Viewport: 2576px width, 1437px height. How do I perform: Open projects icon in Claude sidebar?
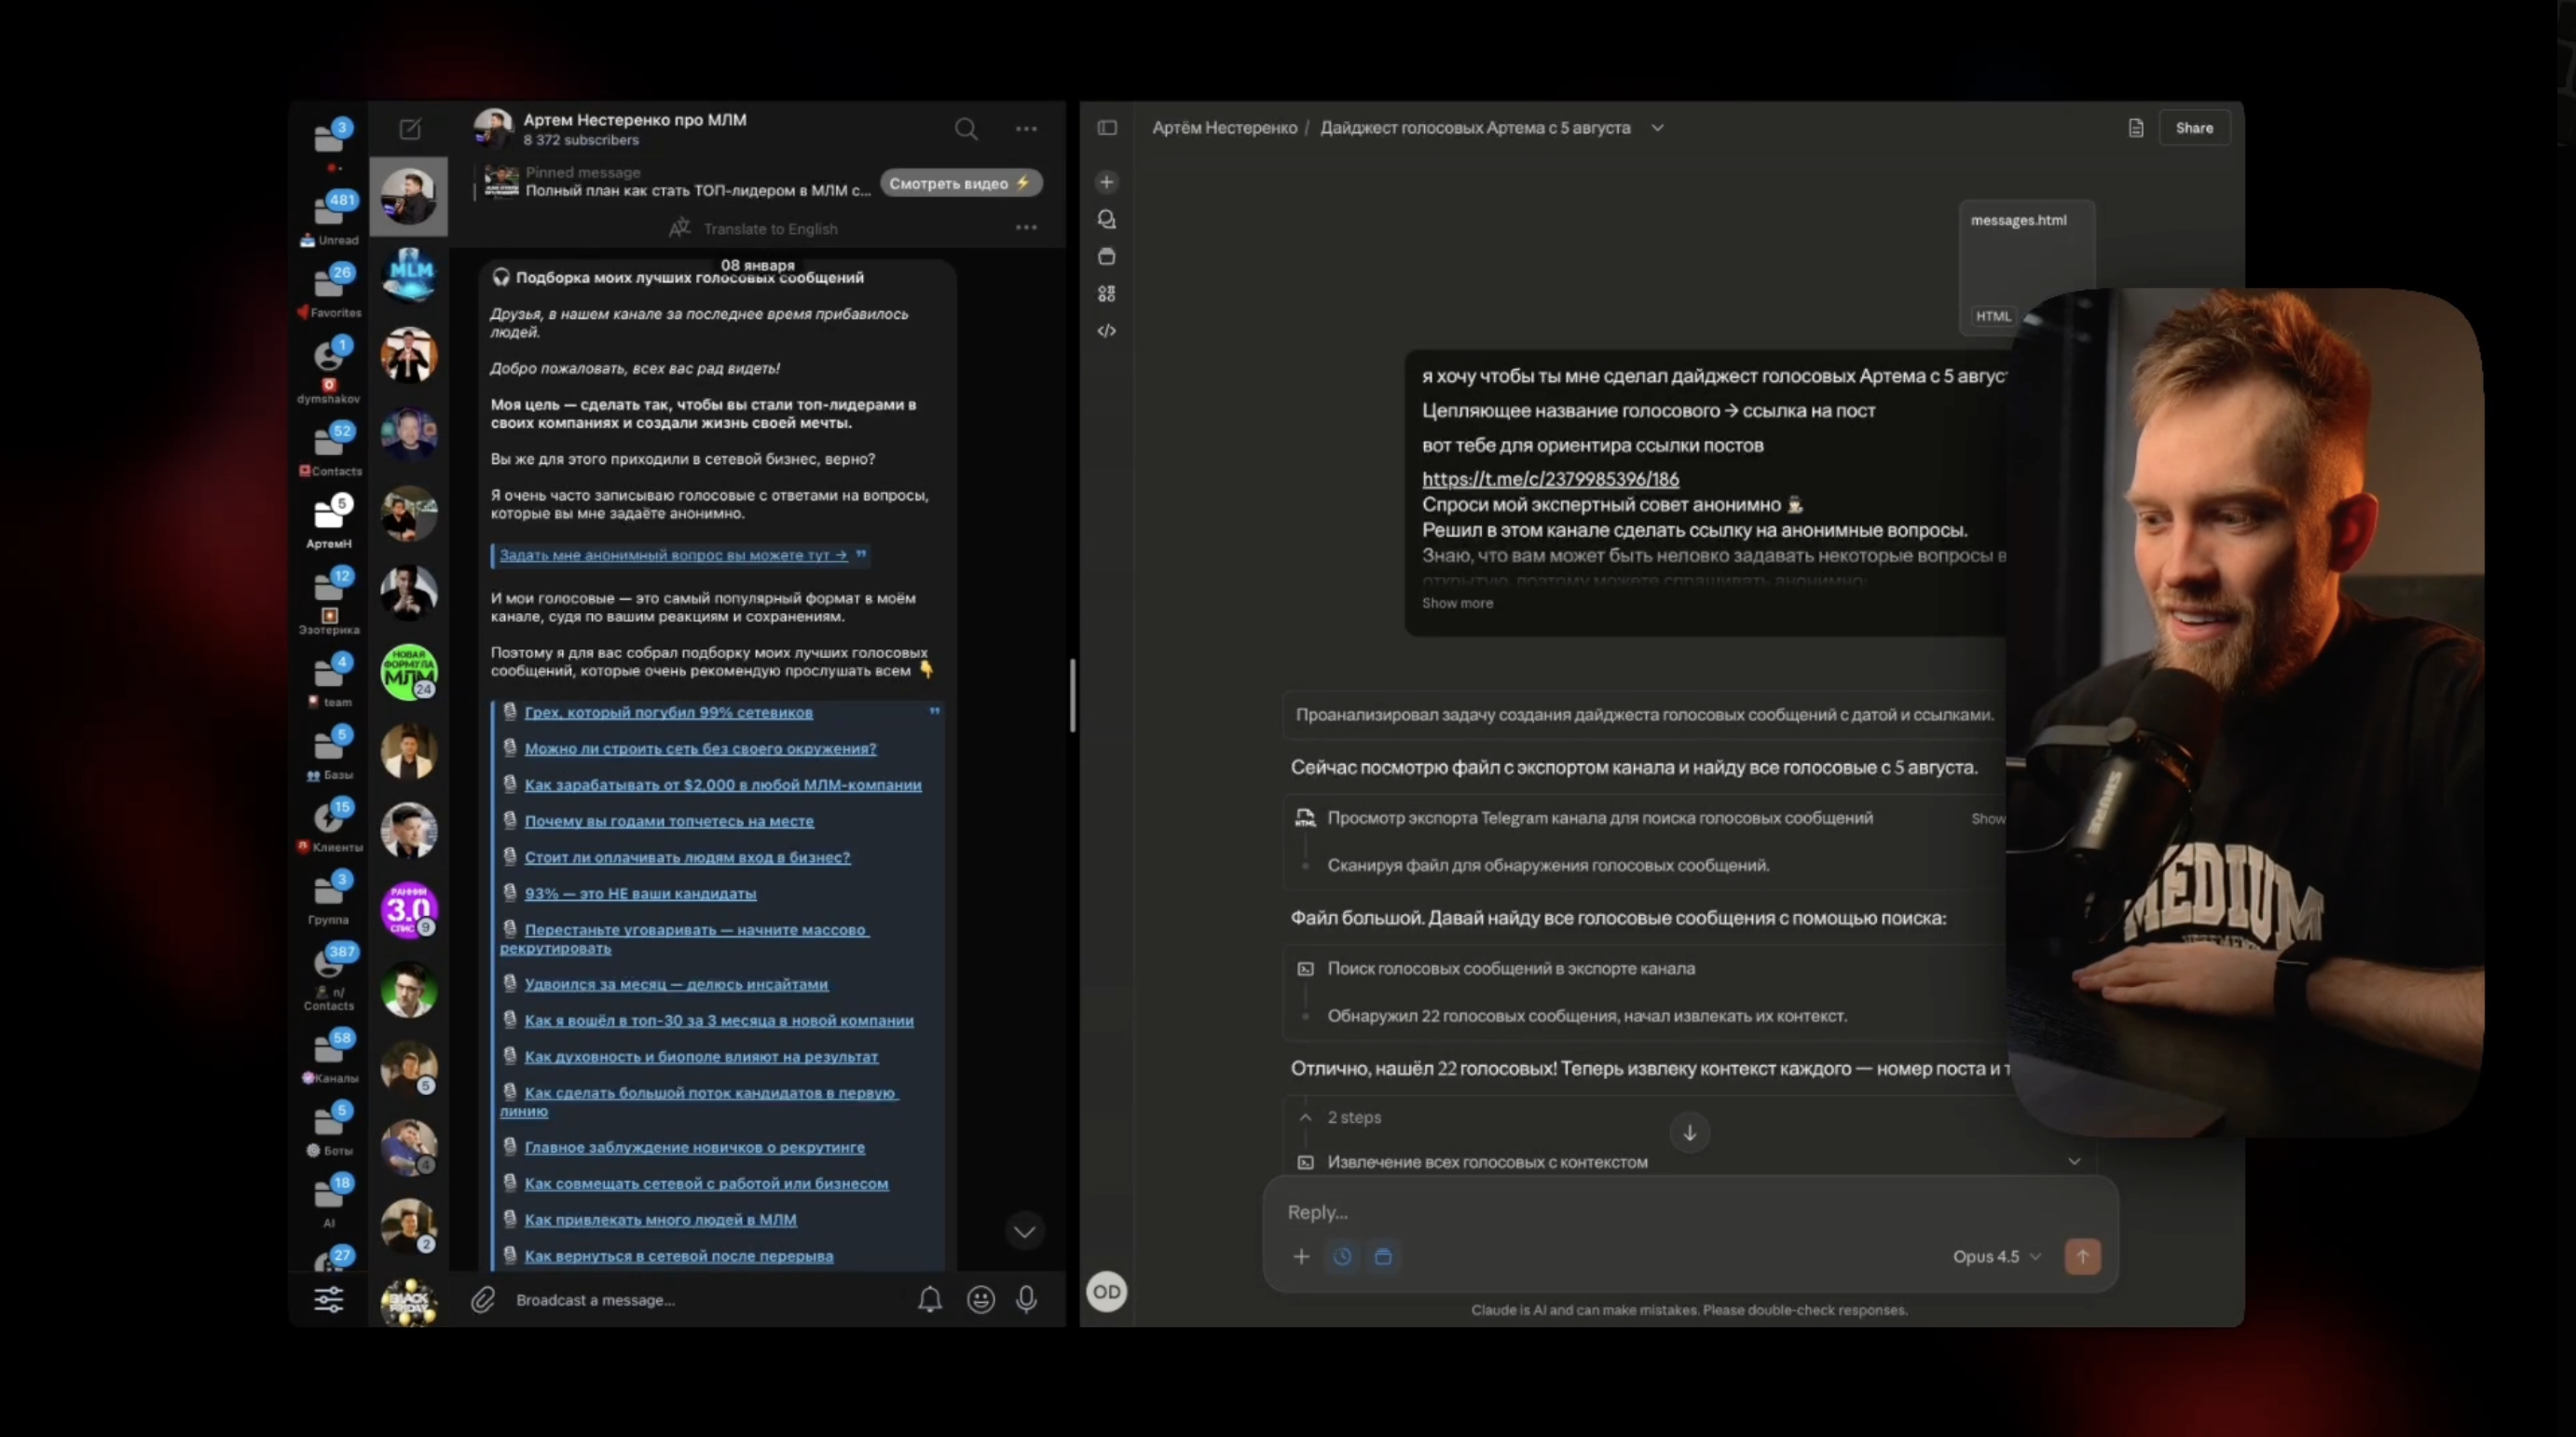(x=1107, y=257)
